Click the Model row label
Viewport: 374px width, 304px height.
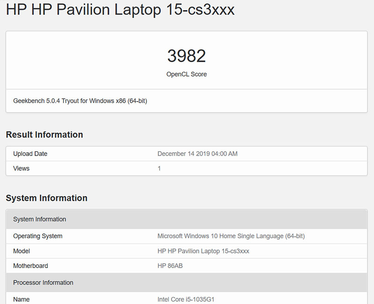22,251
